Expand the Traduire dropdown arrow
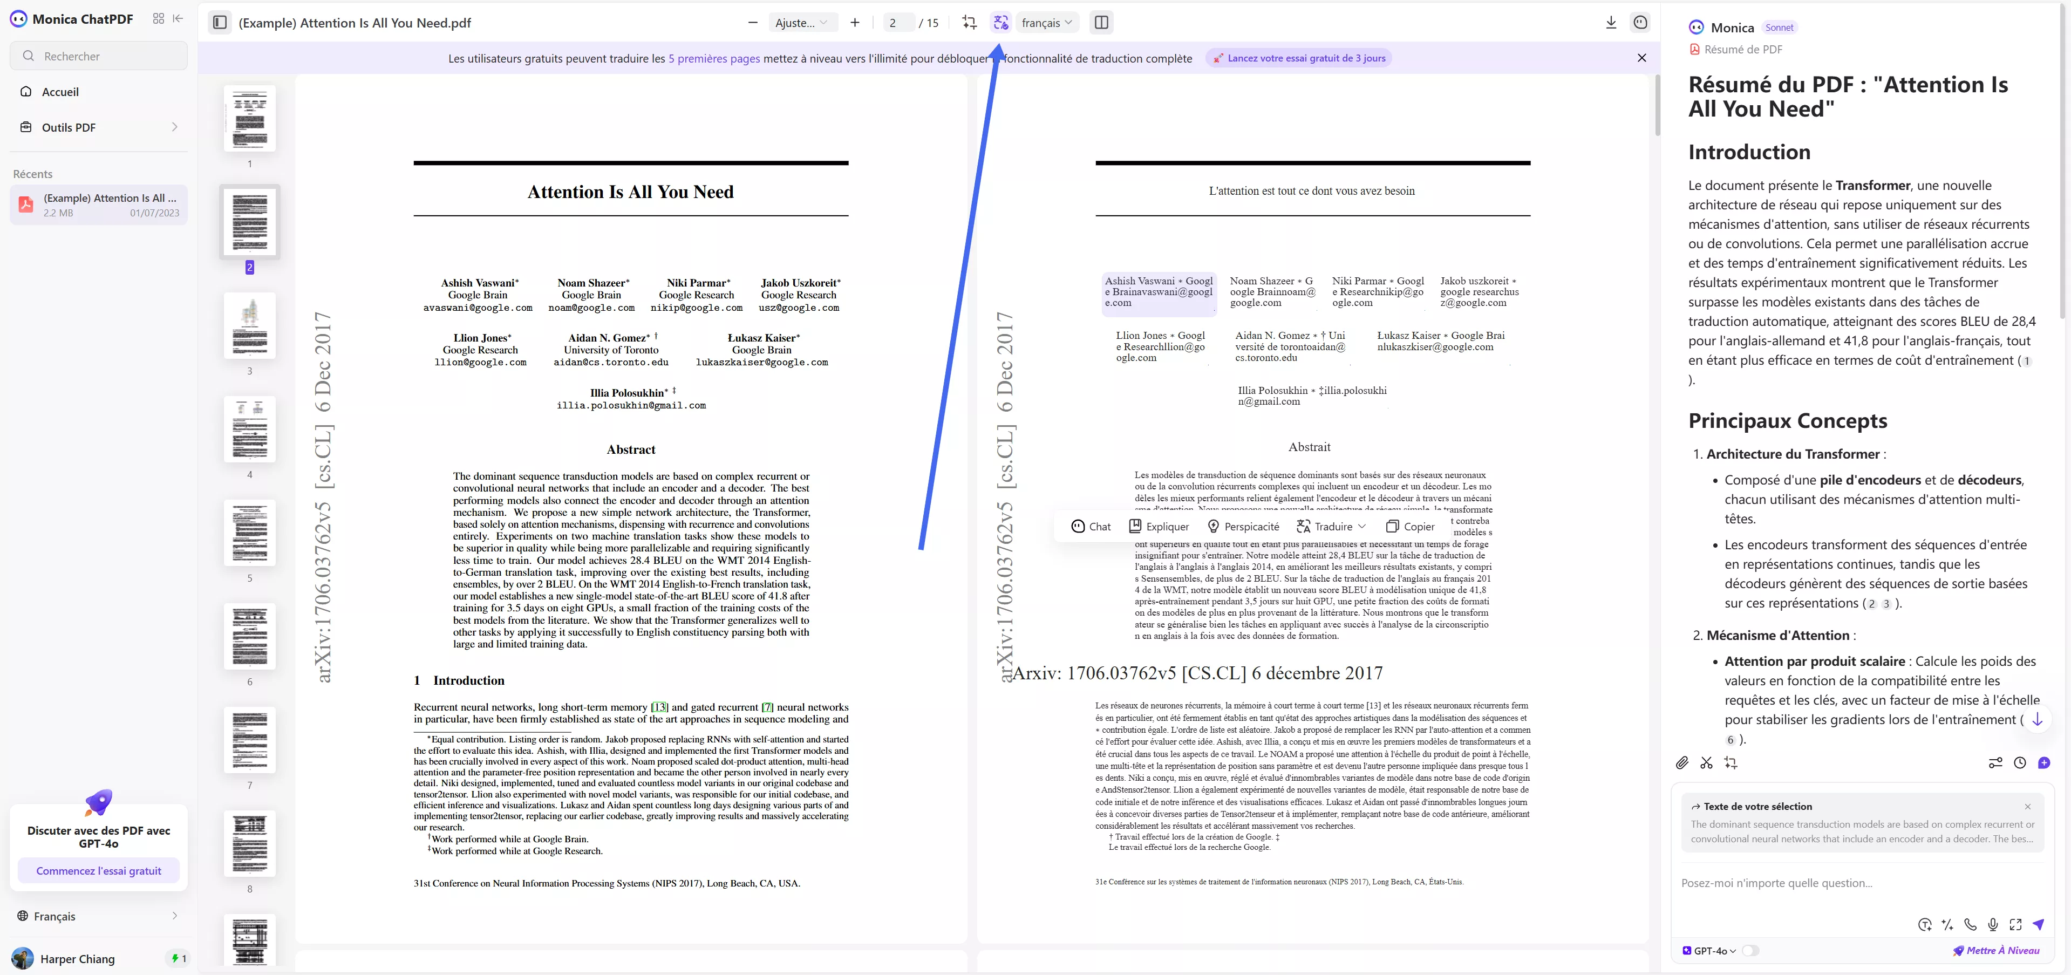2071x975 pixels. point(1362,527)
